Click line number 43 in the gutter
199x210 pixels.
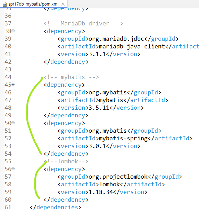8,69
